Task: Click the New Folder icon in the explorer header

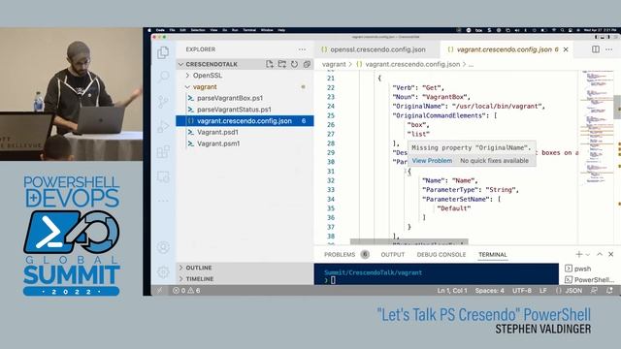Action: coord(282,64)
